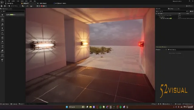
Task: Pause the running simulation
Action: coord(38,6)
